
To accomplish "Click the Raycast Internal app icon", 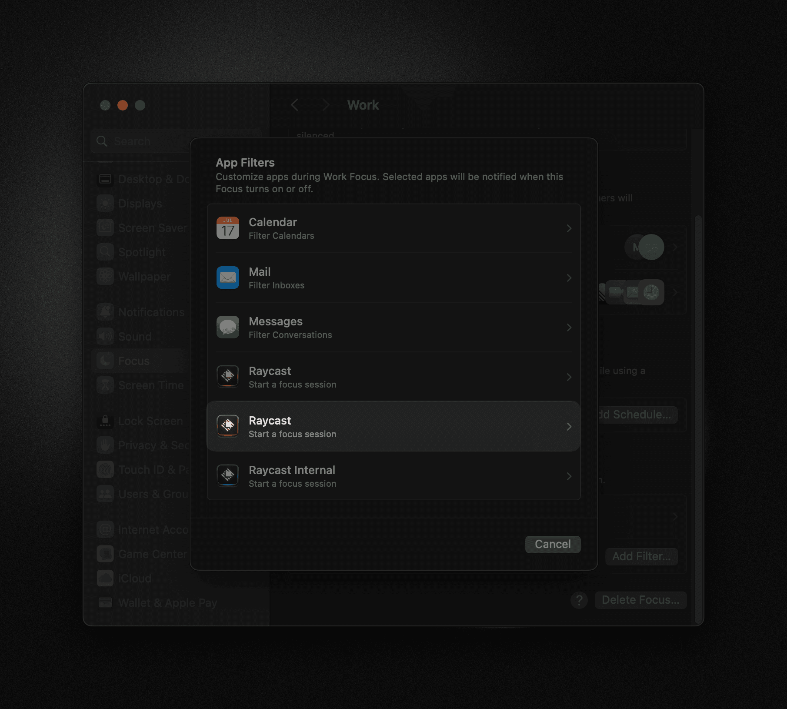I will coord(227,475).
